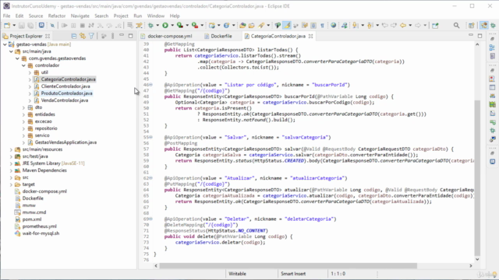The width and height of the screenshot is (499, 280).
Task: Click the Back navigation yellow arrow
Action: 403,26
